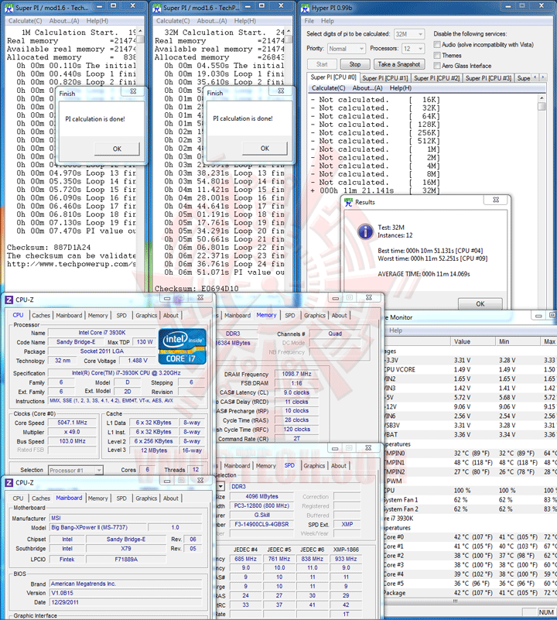Click Stop button in Hyper PI

tap(355, 64)
